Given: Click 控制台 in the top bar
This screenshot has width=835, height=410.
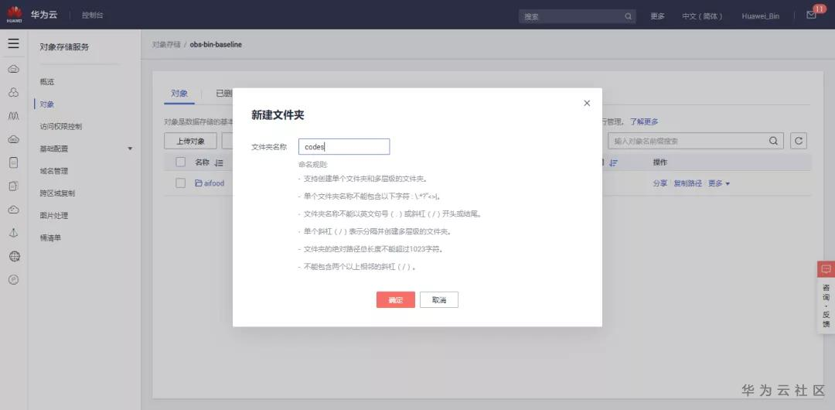Looking at the screenshot, I should coord(93,15).
